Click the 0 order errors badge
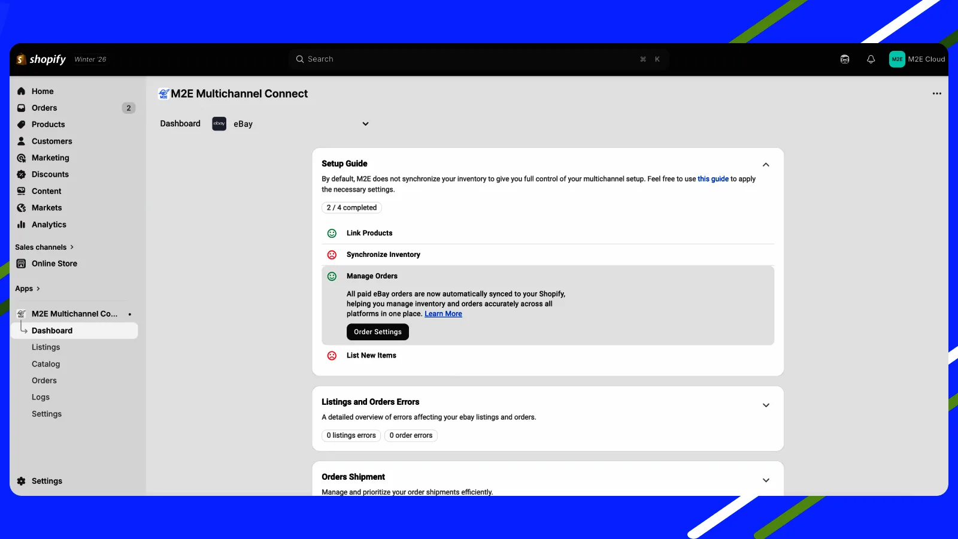The image size is (958, 539). [411, 435]
